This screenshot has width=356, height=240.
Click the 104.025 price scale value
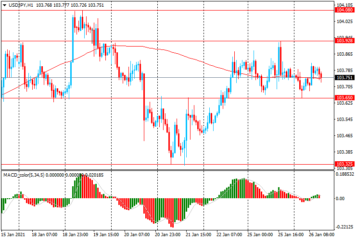pos(344,22)
